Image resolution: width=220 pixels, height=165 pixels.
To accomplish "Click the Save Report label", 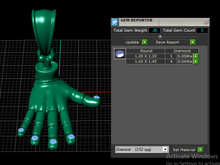I will pos(167,42).
